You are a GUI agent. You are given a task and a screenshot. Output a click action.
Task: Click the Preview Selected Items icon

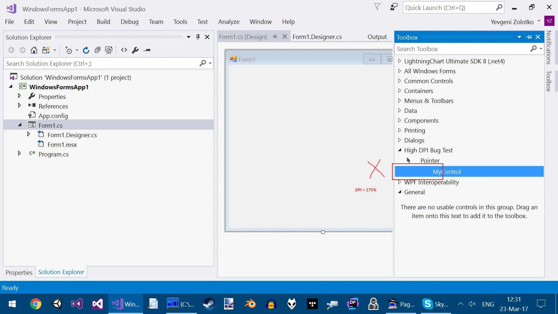[147, 50]
